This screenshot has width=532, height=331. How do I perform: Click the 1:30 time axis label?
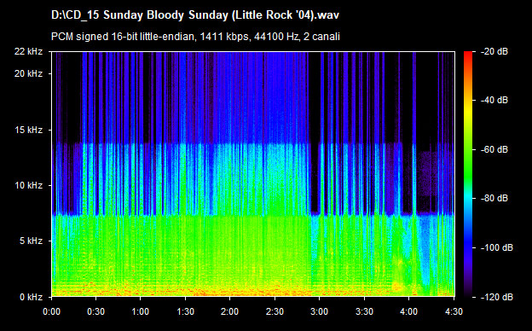click(x=185, y=311)
